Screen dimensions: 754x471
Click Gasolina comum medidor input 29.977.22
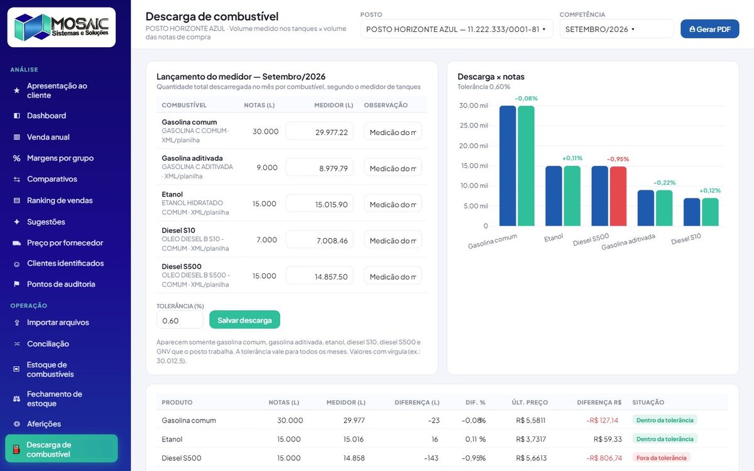(319, 132)
